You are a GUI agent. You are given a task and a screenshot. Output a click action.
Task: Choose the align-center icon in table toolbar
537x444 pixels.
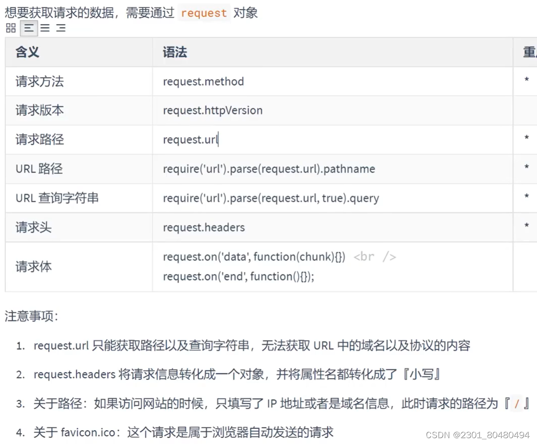[x=45, y=28]
